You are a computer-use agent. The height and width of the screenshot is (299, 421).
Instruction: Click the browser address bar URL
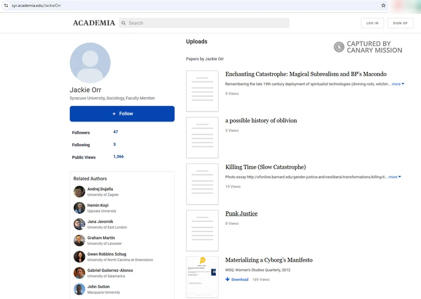(x=36, y=5)
